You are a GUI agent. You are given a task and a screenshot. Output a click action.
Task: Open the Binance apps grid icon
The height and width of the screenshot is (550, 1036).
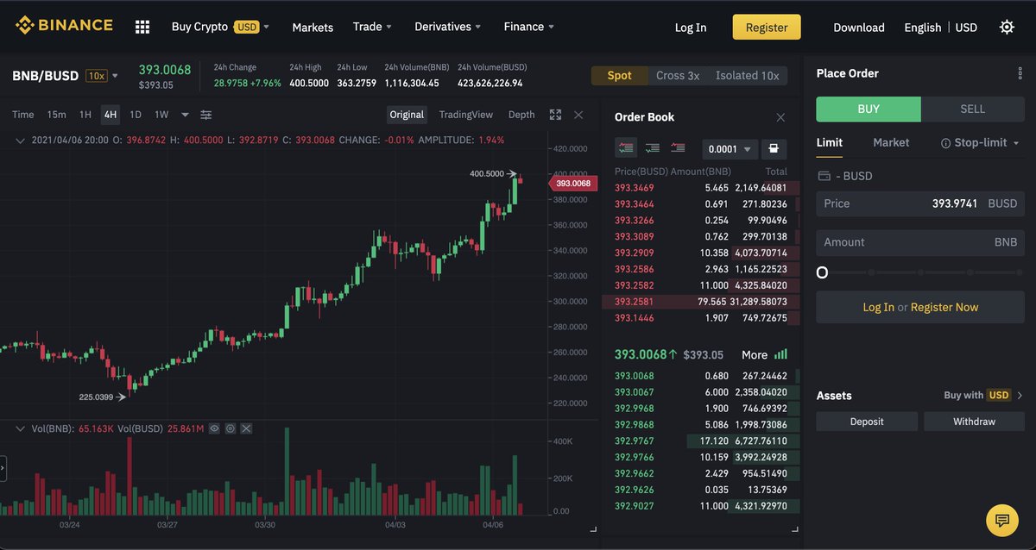pyautogui.click(x=142, y=27)
